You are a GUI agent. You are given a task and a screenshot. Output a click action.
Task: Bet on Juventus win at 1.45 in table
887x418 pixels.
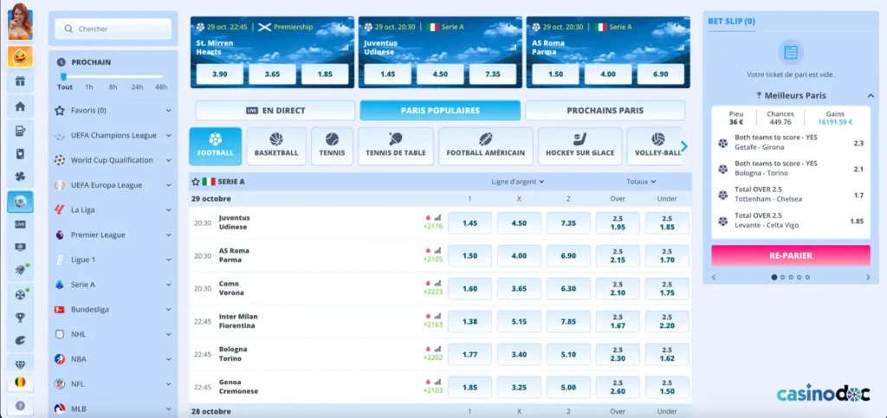469,223
